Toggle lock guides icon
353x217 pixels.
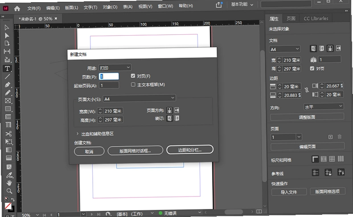328,172
